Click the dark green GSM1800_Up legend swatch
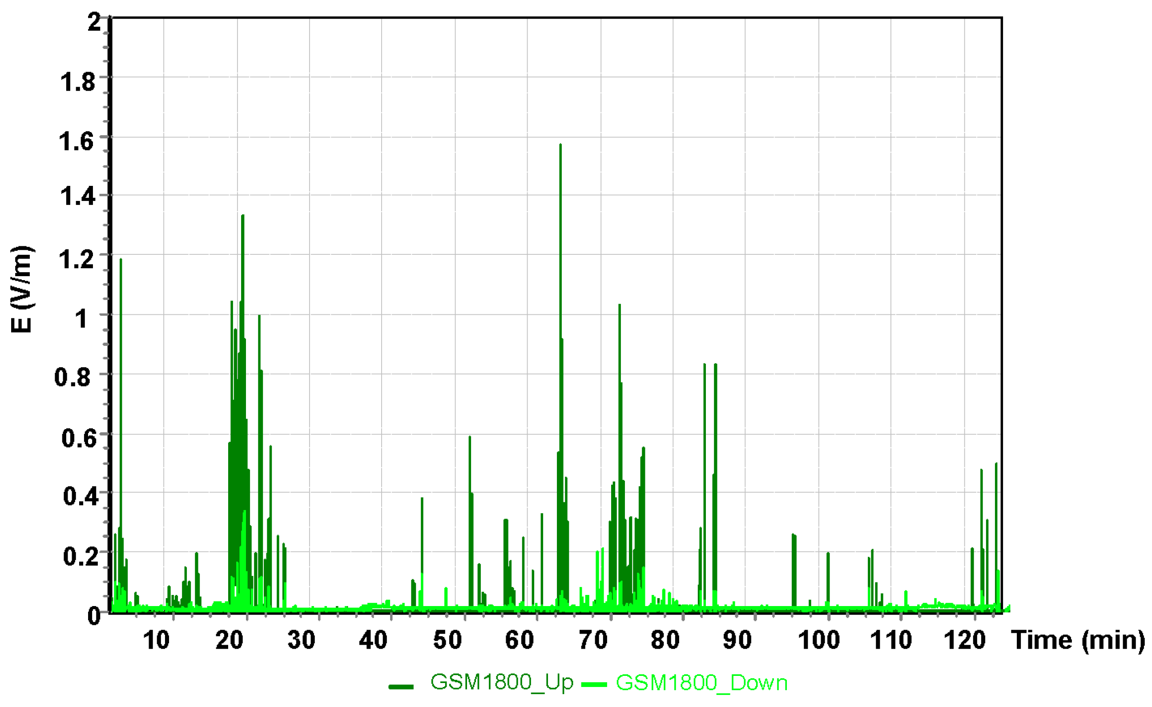This screenshot has height=707, width=1152. pyautogui.click(x=401, y=687)
